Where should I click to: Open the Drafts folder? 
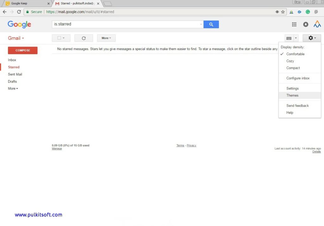coord(12,82)
